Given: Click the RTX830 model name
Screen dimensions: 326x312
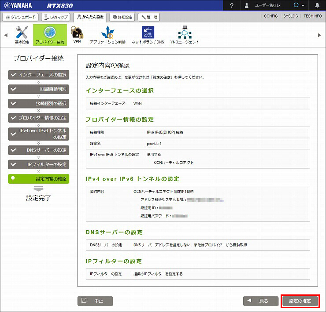Looking at the screenshot, I should pos(60,6).
